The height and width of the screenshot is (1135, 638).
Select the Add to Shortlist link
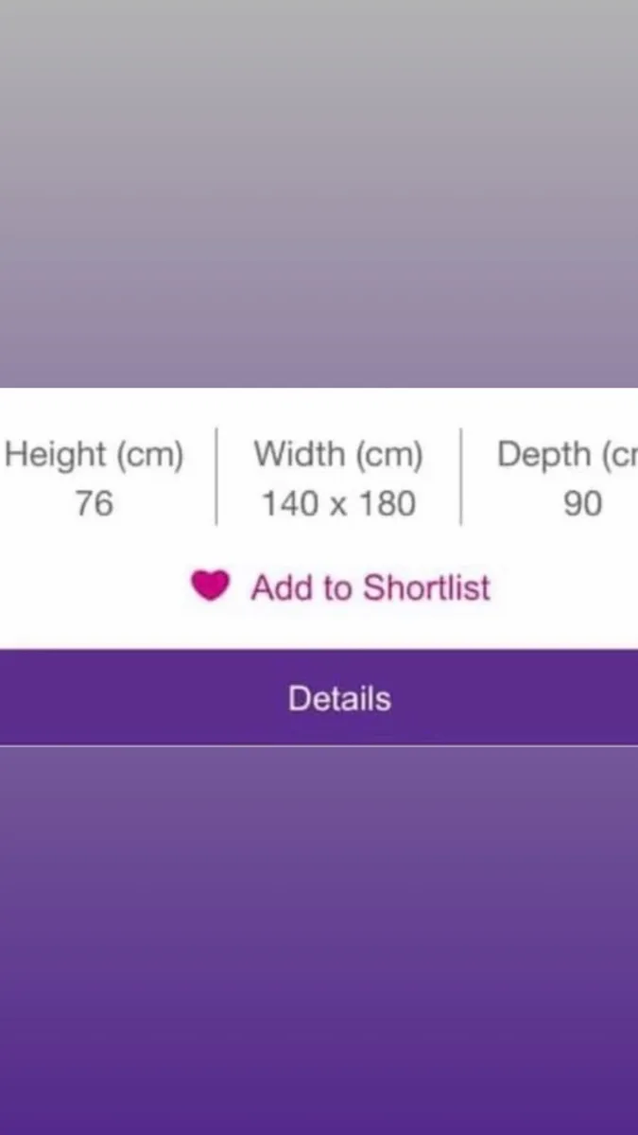coord(371,587)
